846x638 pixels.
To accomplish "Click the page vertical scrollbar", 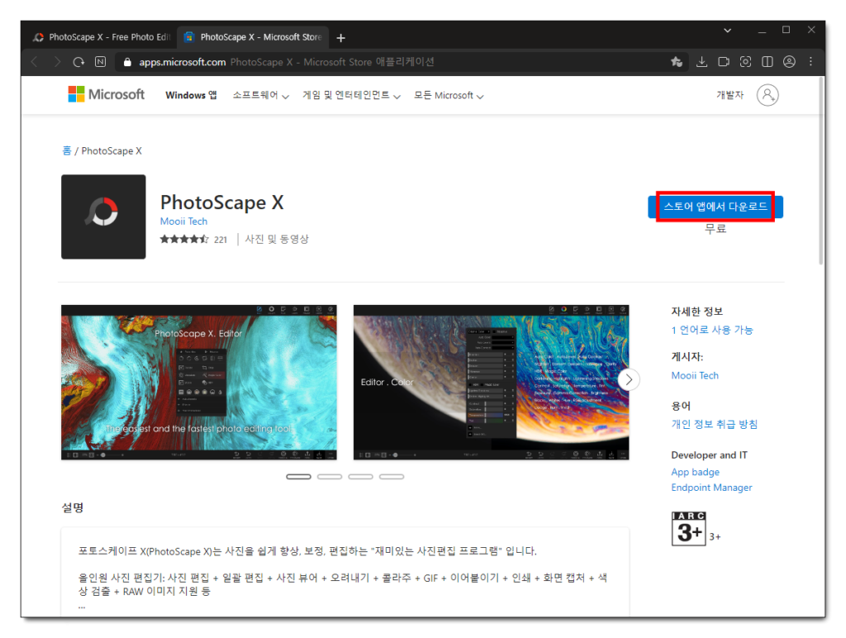I will coord(821,171).
